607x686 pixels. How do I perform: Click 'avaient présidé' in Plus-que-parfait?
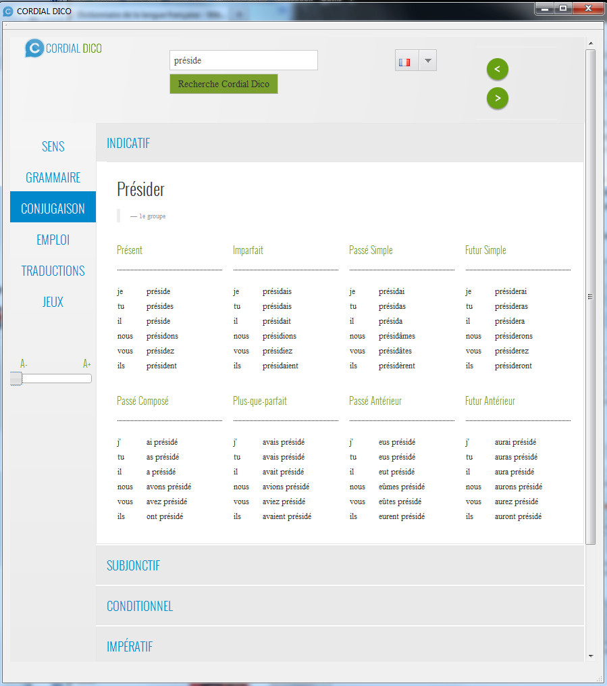[287, 516]
